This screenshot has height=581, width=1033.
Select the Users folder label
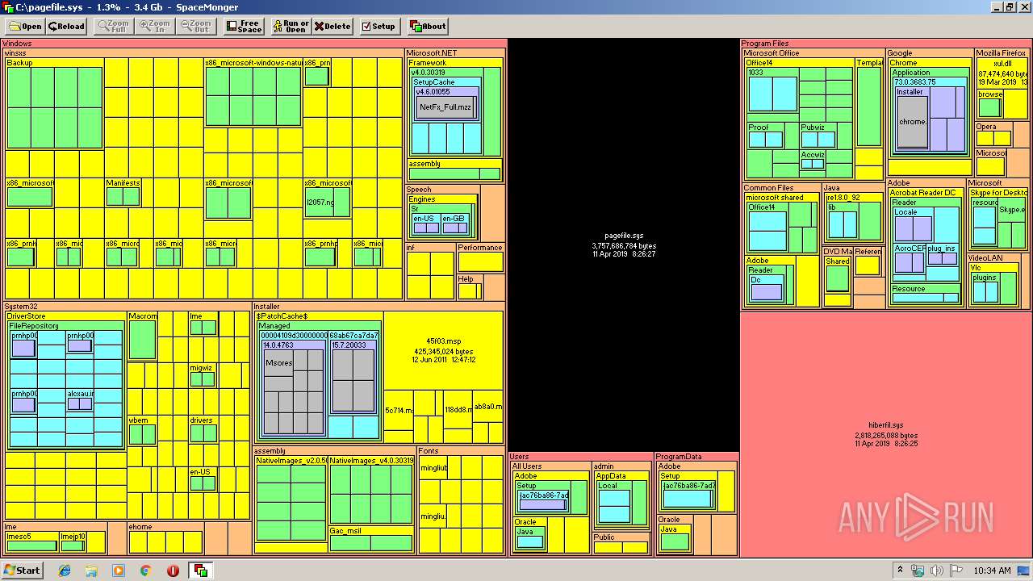click(x=519, y=457)
